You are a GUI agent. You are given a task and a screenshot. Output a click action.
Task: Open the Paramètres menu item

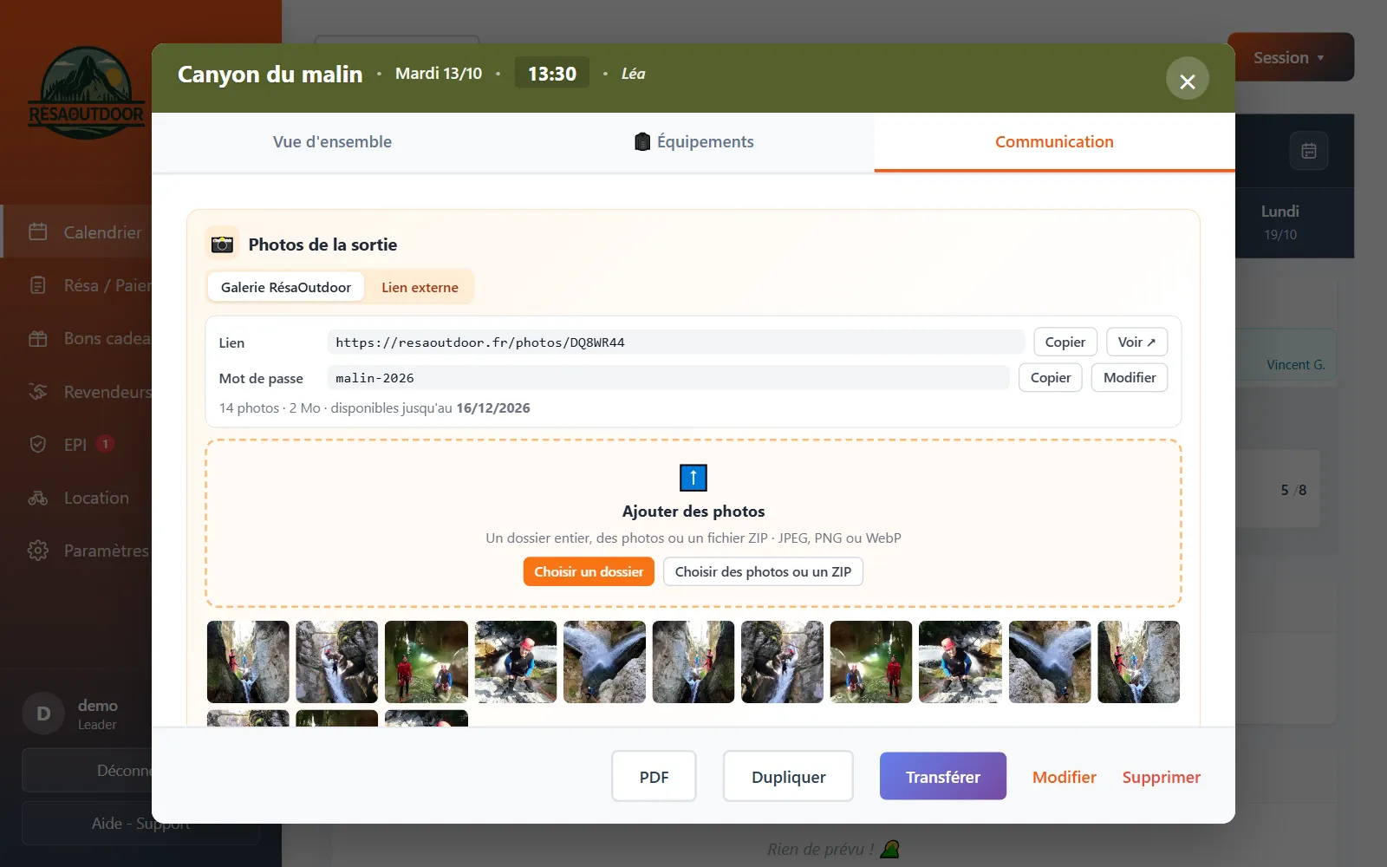(78, 551)
